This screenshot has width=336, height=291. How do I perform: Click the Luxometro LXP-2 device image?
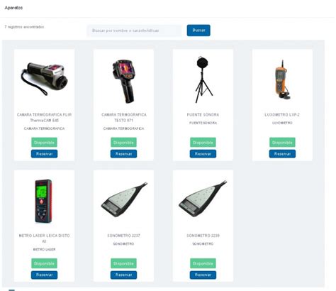pyautogui.click(x=282, y=80)
